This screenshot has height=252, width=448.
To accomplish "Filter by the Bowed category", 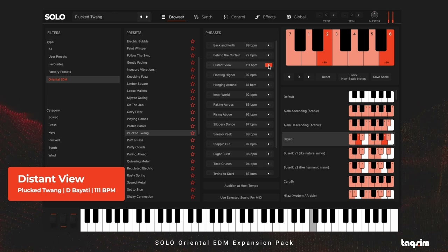I will 54,117.
